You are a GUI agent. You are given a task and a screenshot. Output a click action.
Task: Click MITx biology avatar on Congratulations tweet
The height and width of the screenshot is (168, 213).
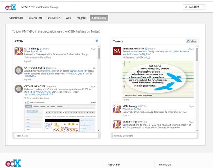click(117, 124)
